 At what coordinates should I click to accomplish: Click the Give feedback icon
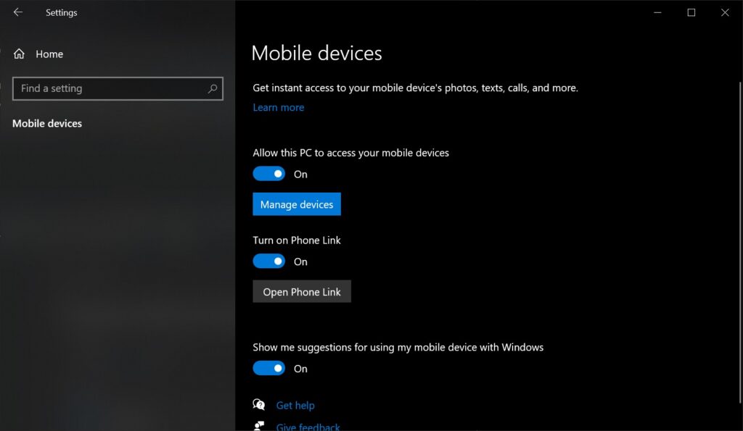(259, 426)
